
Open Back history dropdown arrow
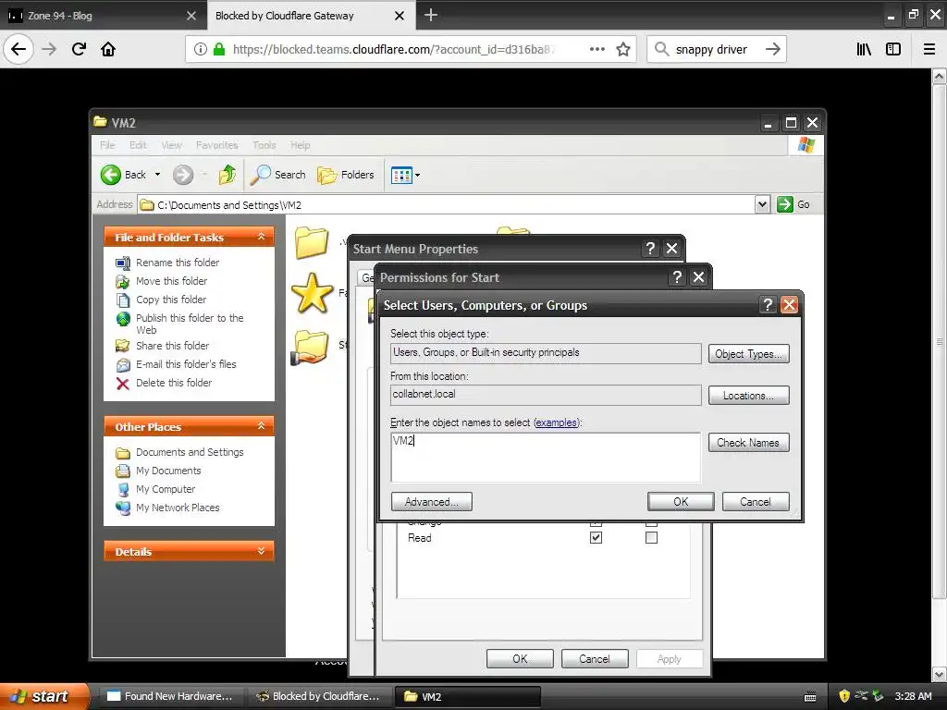tap(157, 175)
